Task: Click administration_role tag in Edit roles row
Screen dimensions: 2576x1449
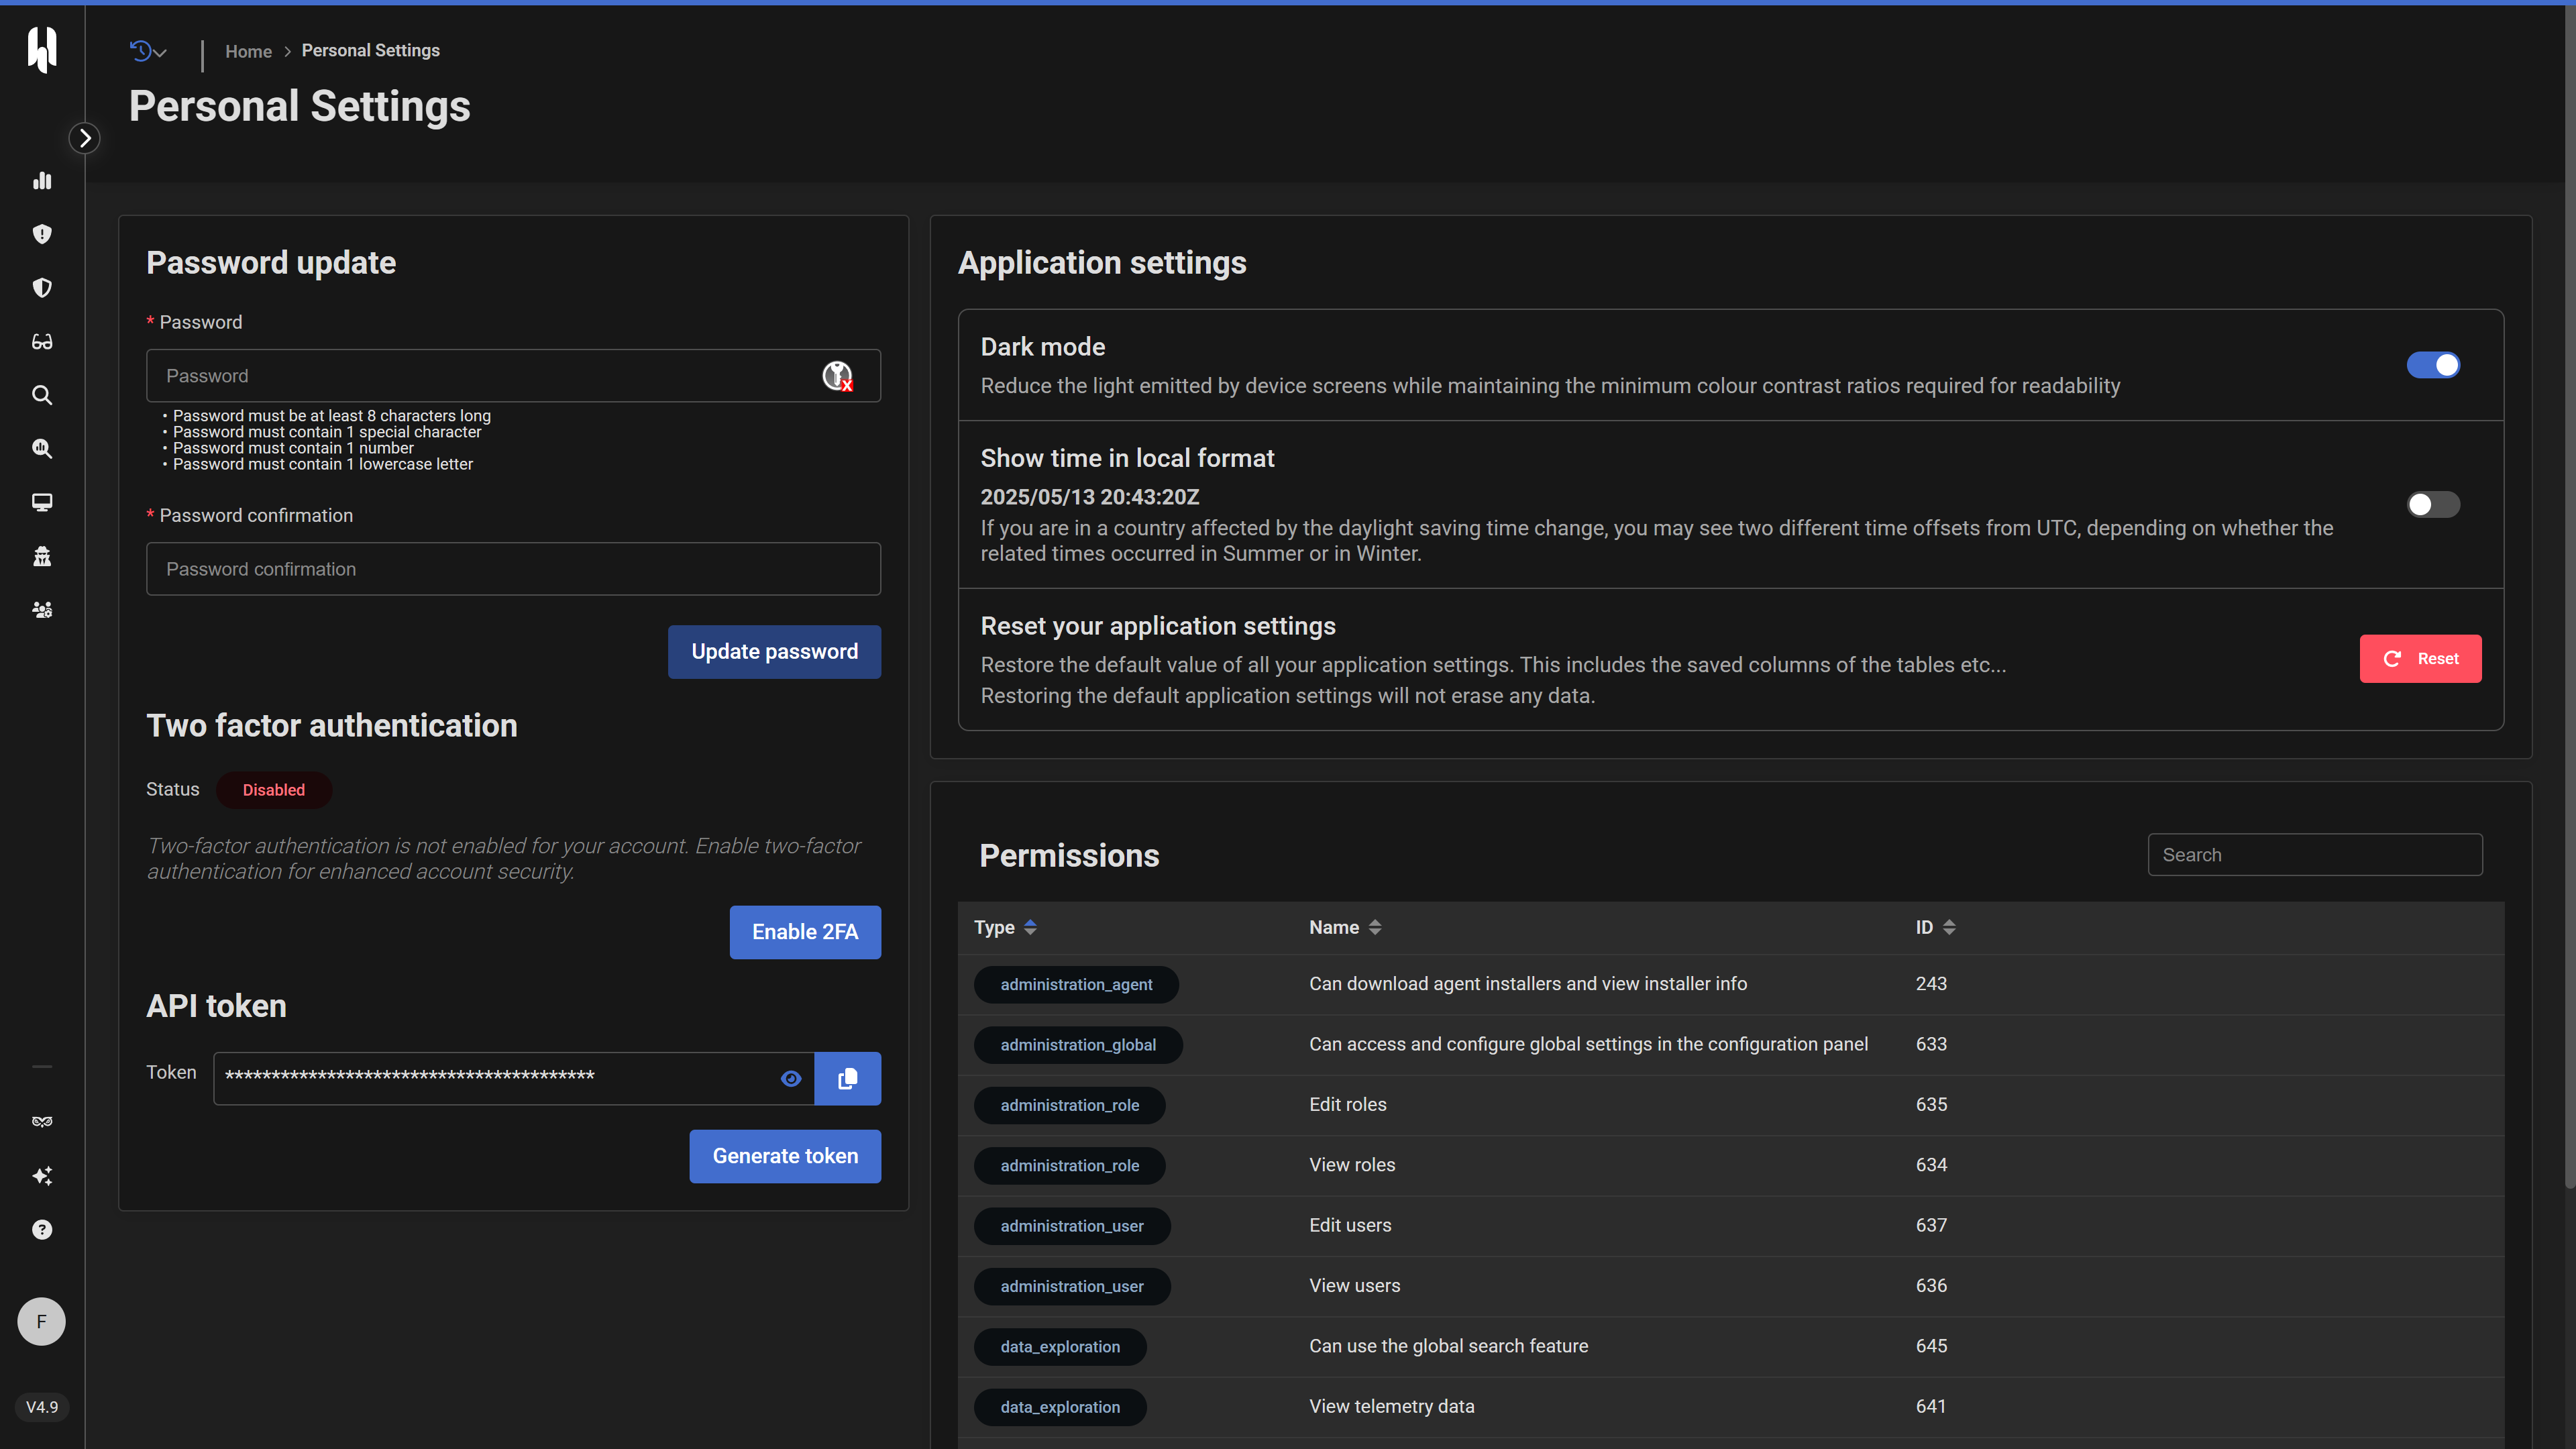Action: (x=1069, y=1105)
